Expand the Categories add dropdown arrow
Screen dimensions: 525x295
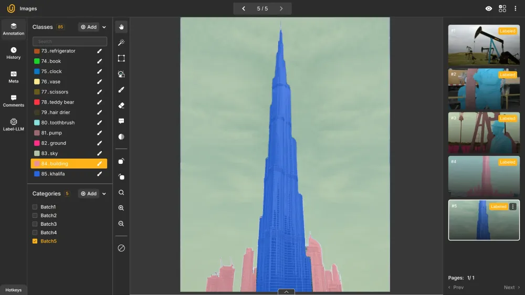tap(104, 194)
